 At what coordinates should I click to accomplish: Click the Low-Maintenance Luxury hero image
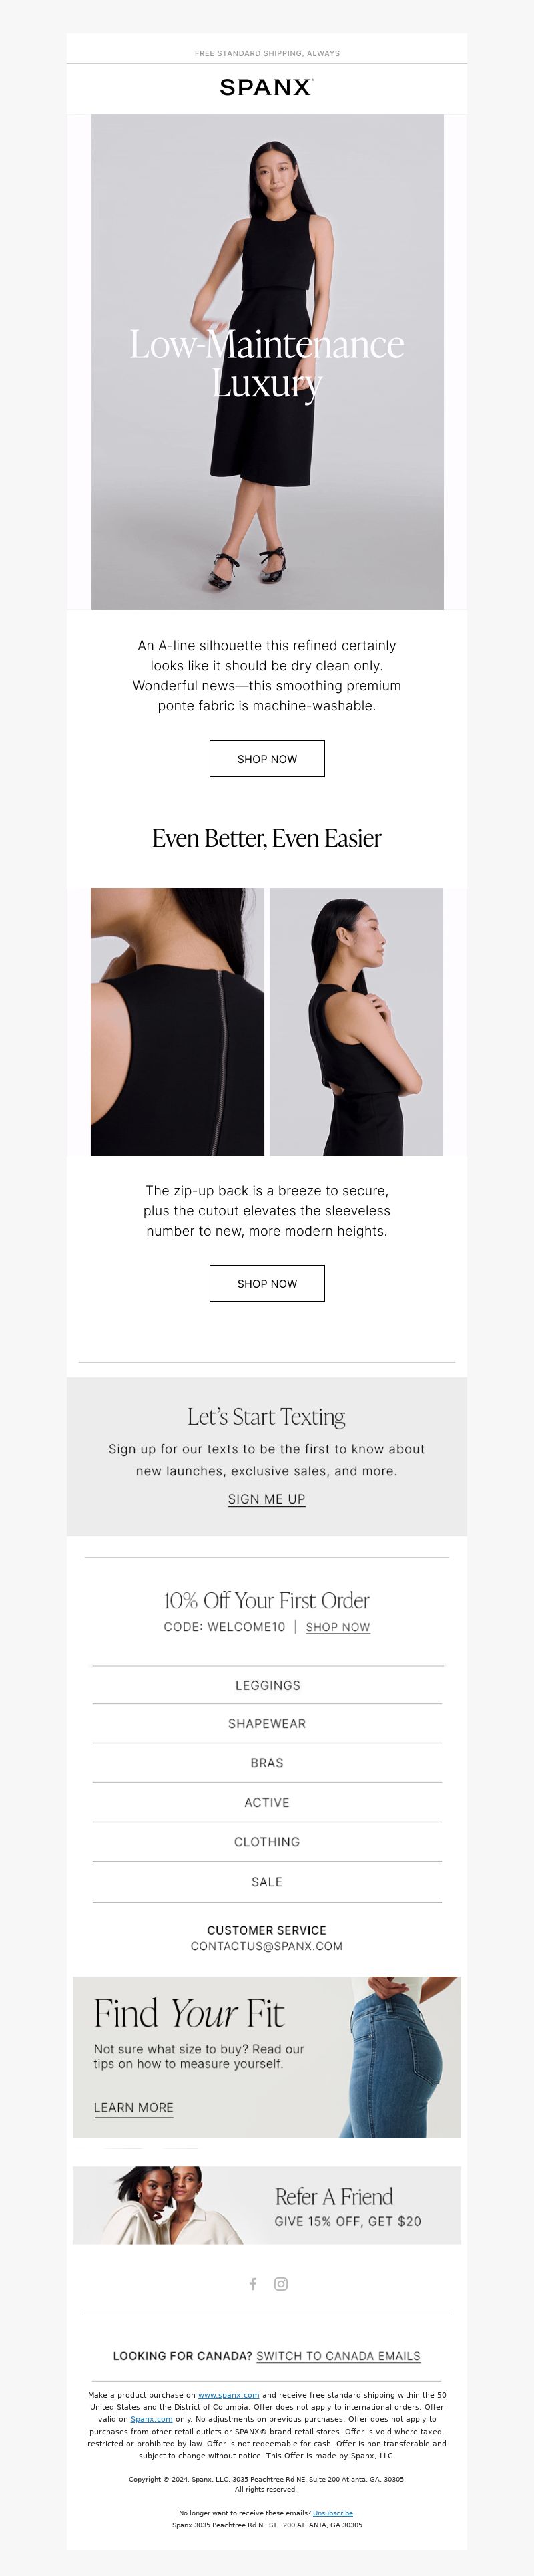click(x=268, y=362)
